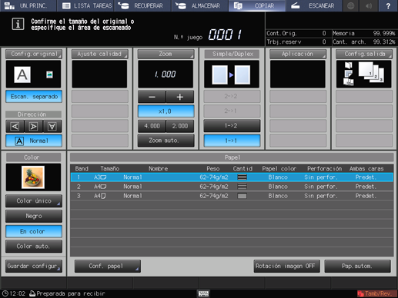Open Config.salida settings

tap(364, 54)
